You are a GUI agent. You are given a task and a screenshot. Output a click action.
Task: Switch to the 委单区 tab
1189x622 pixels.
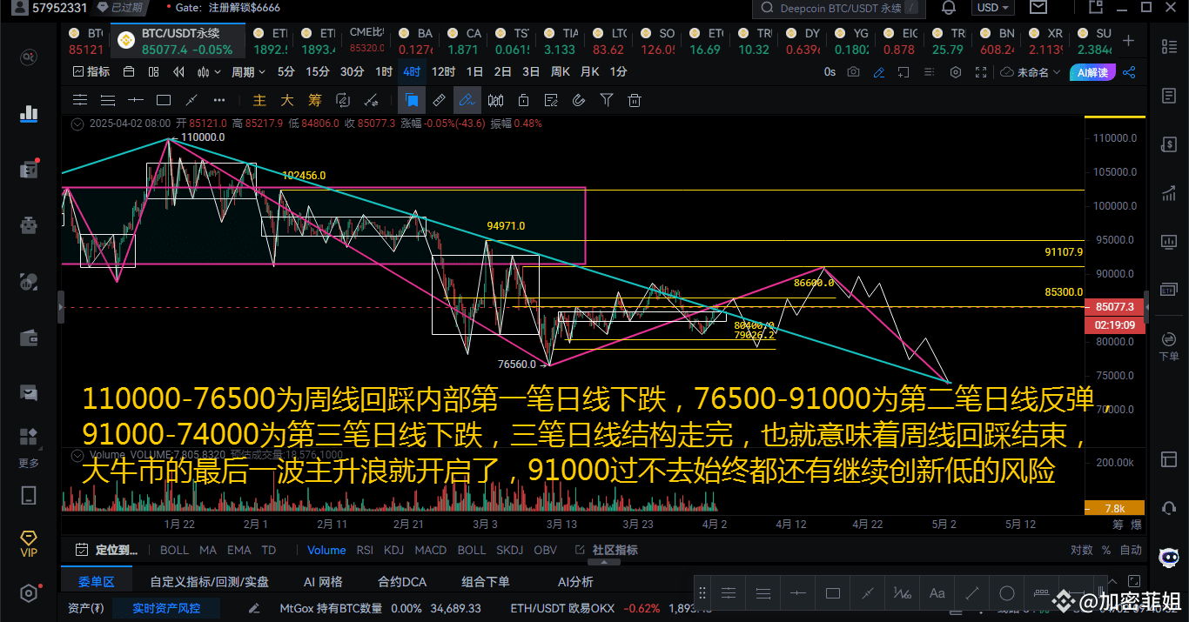(96, 579)
